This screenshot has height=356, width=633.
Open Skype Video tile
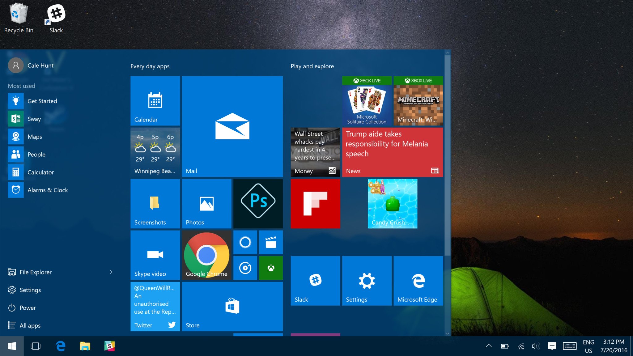[x=155, y=255]
